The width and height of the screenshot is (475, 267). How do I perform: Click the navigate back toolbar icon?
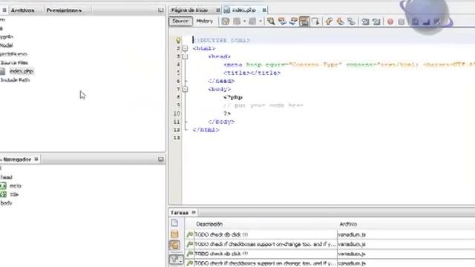coord(237,22)
